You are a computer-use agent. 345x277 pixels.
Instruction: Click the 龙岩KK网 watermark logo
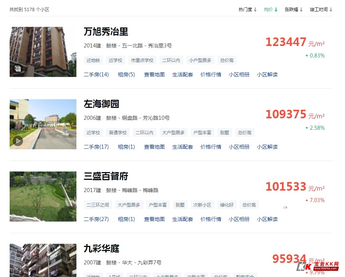[x=318, y=266]
